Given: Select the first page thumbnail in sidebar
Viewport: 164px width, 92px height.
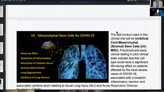Looking at the screenshot, I should [2, 12].
